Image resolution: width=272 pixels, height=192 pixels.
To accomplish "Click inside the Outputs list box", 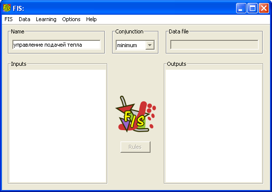I will 213,126.
